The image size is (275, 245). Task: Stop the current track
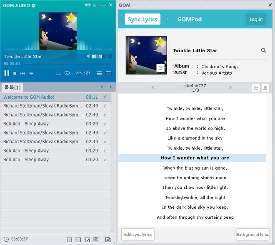(15, 73)
